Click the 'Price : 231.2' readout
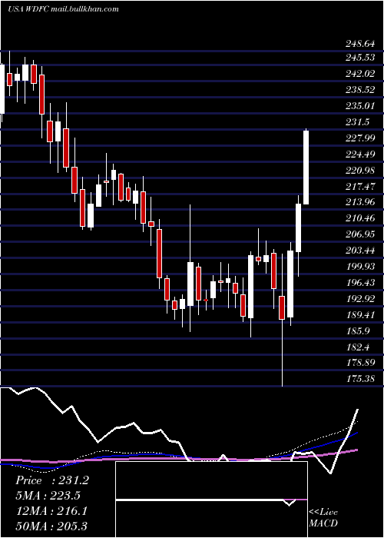Viewport: 384px width, 538px height. 52,480
